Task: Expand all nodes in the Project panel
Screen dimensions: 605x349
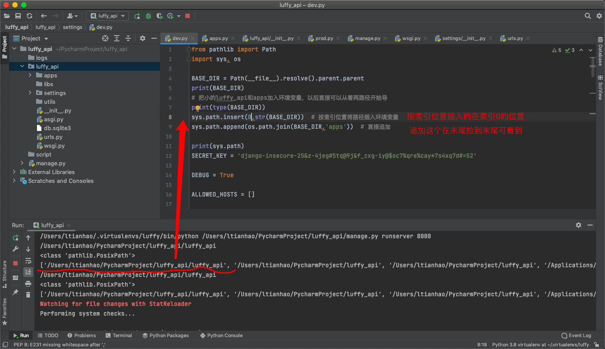Action: click(117, 39)
